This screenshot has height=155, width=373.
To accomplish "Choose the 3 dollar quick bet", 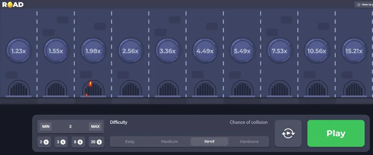I will (61, 142).
